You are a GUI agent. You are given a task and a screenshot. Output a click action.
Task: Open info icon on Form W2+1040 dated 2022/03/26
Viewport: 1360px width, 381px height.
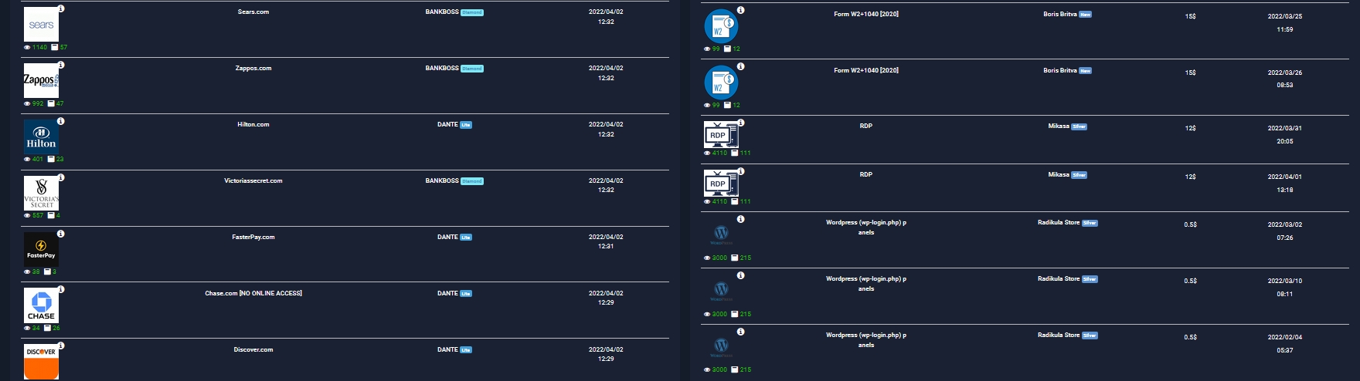click(x=740, y=66)
